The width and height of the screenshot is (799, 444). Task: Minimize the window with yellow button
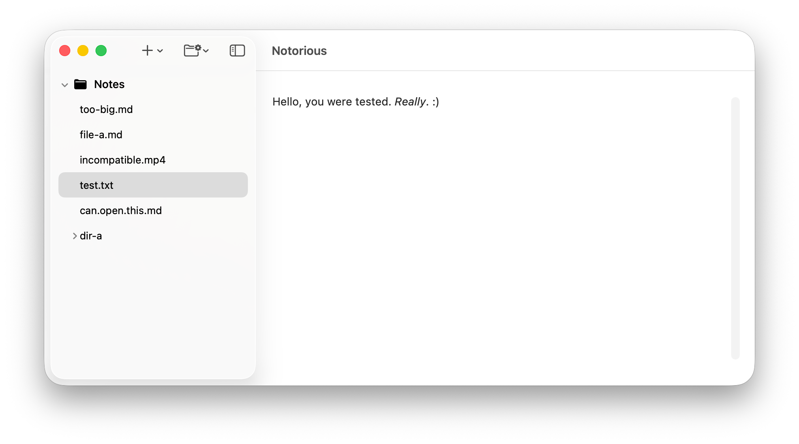[x=83, y=51]
